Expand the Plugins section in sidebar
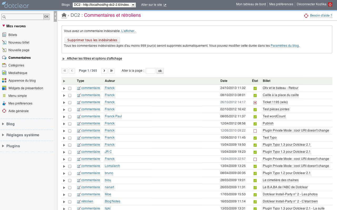 point(13,146)
